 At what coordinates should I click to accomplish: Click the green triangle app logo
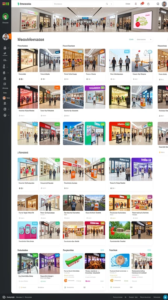(x=18, y=4)
